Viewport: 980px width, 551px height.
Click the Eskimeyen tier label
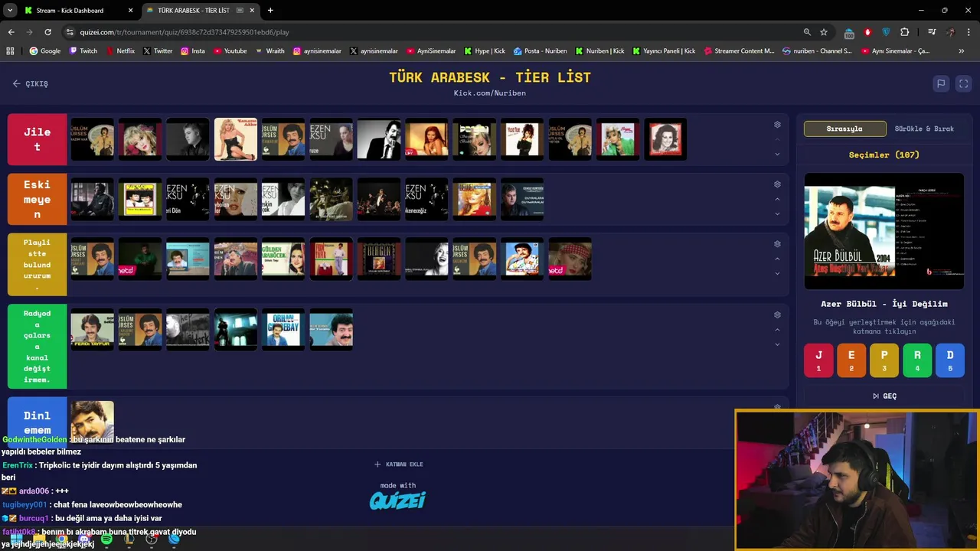37,199
